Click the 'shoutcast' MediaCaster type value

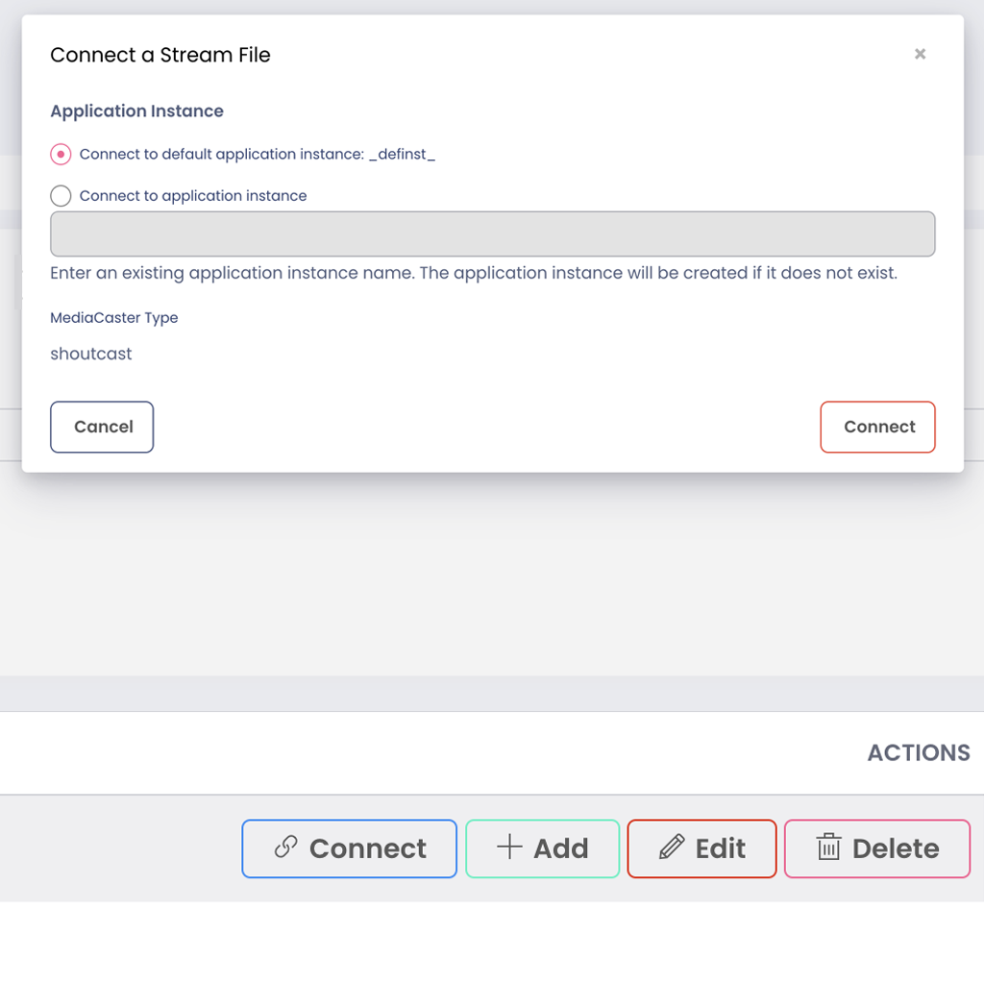pos(91,354)
